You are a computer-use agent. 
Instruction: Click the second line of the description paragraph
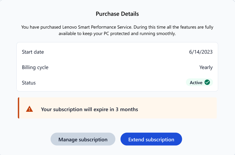117,34
